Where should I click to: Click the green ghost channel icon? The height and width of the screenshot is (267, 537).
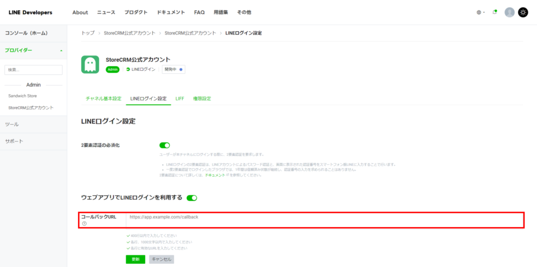coord(90,64)
